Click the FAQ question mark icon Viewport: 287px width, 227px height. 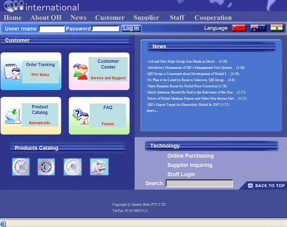tap(80, 116)
